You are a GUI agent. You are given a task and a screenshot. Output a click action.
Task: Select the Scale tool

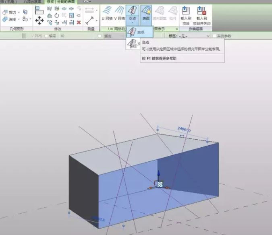(x=71, y=16)
